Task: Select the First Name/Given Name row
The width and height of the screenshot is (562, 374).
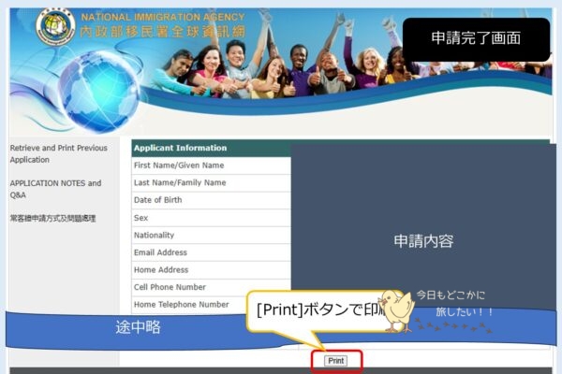Action: (211, 165)
